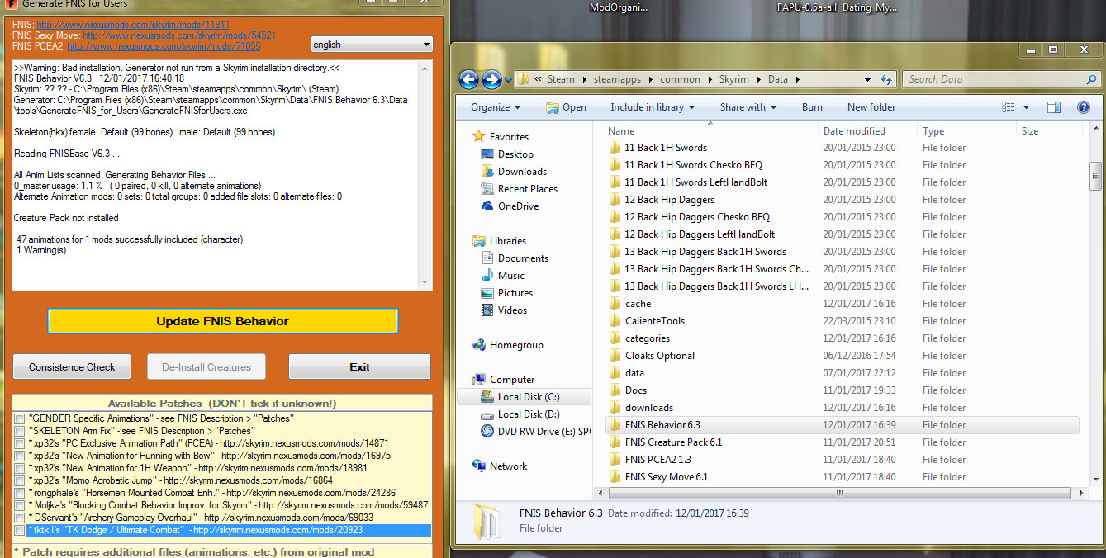The height and width of the screenshot is (558, 1106).
Task: Click New folder in Explorer toolbar
Action: [x=871, y=107]
